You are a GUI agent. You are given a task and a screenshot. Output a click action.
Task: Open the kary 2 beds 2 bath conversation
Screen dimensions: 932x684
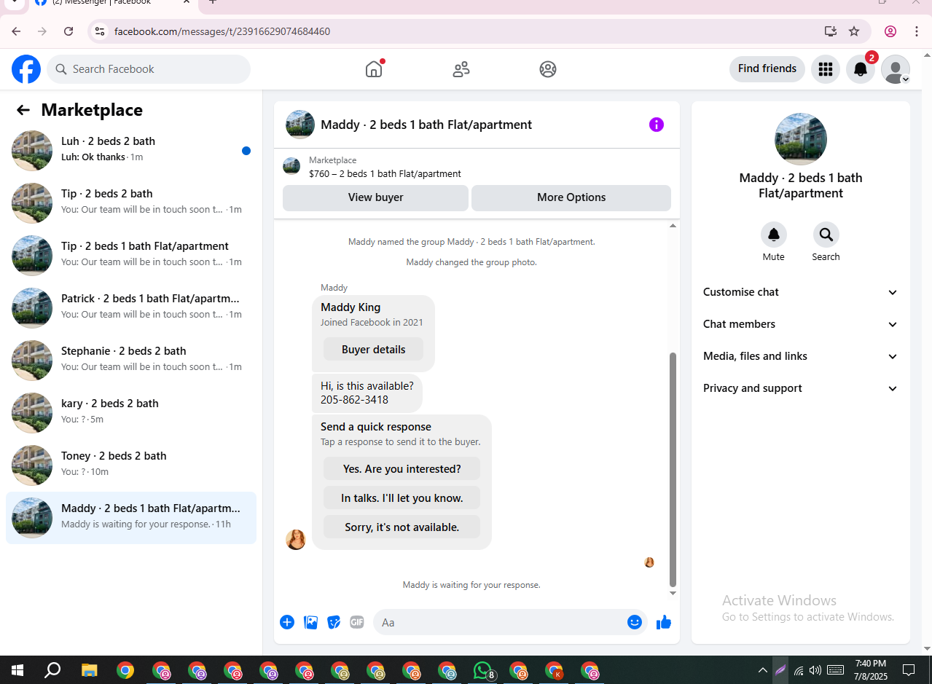131,413
